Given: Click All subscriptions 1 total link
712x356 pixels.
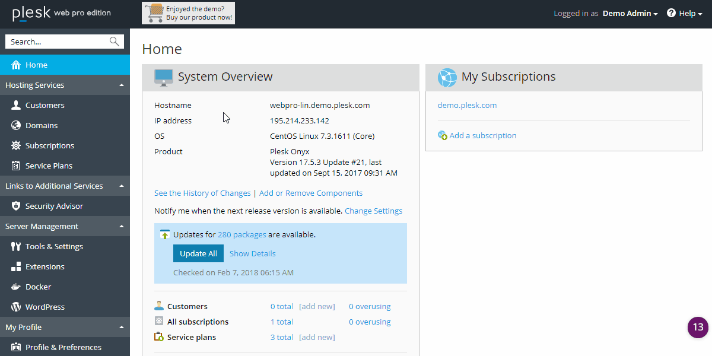Looking at the screenshot, I should 282,322.
